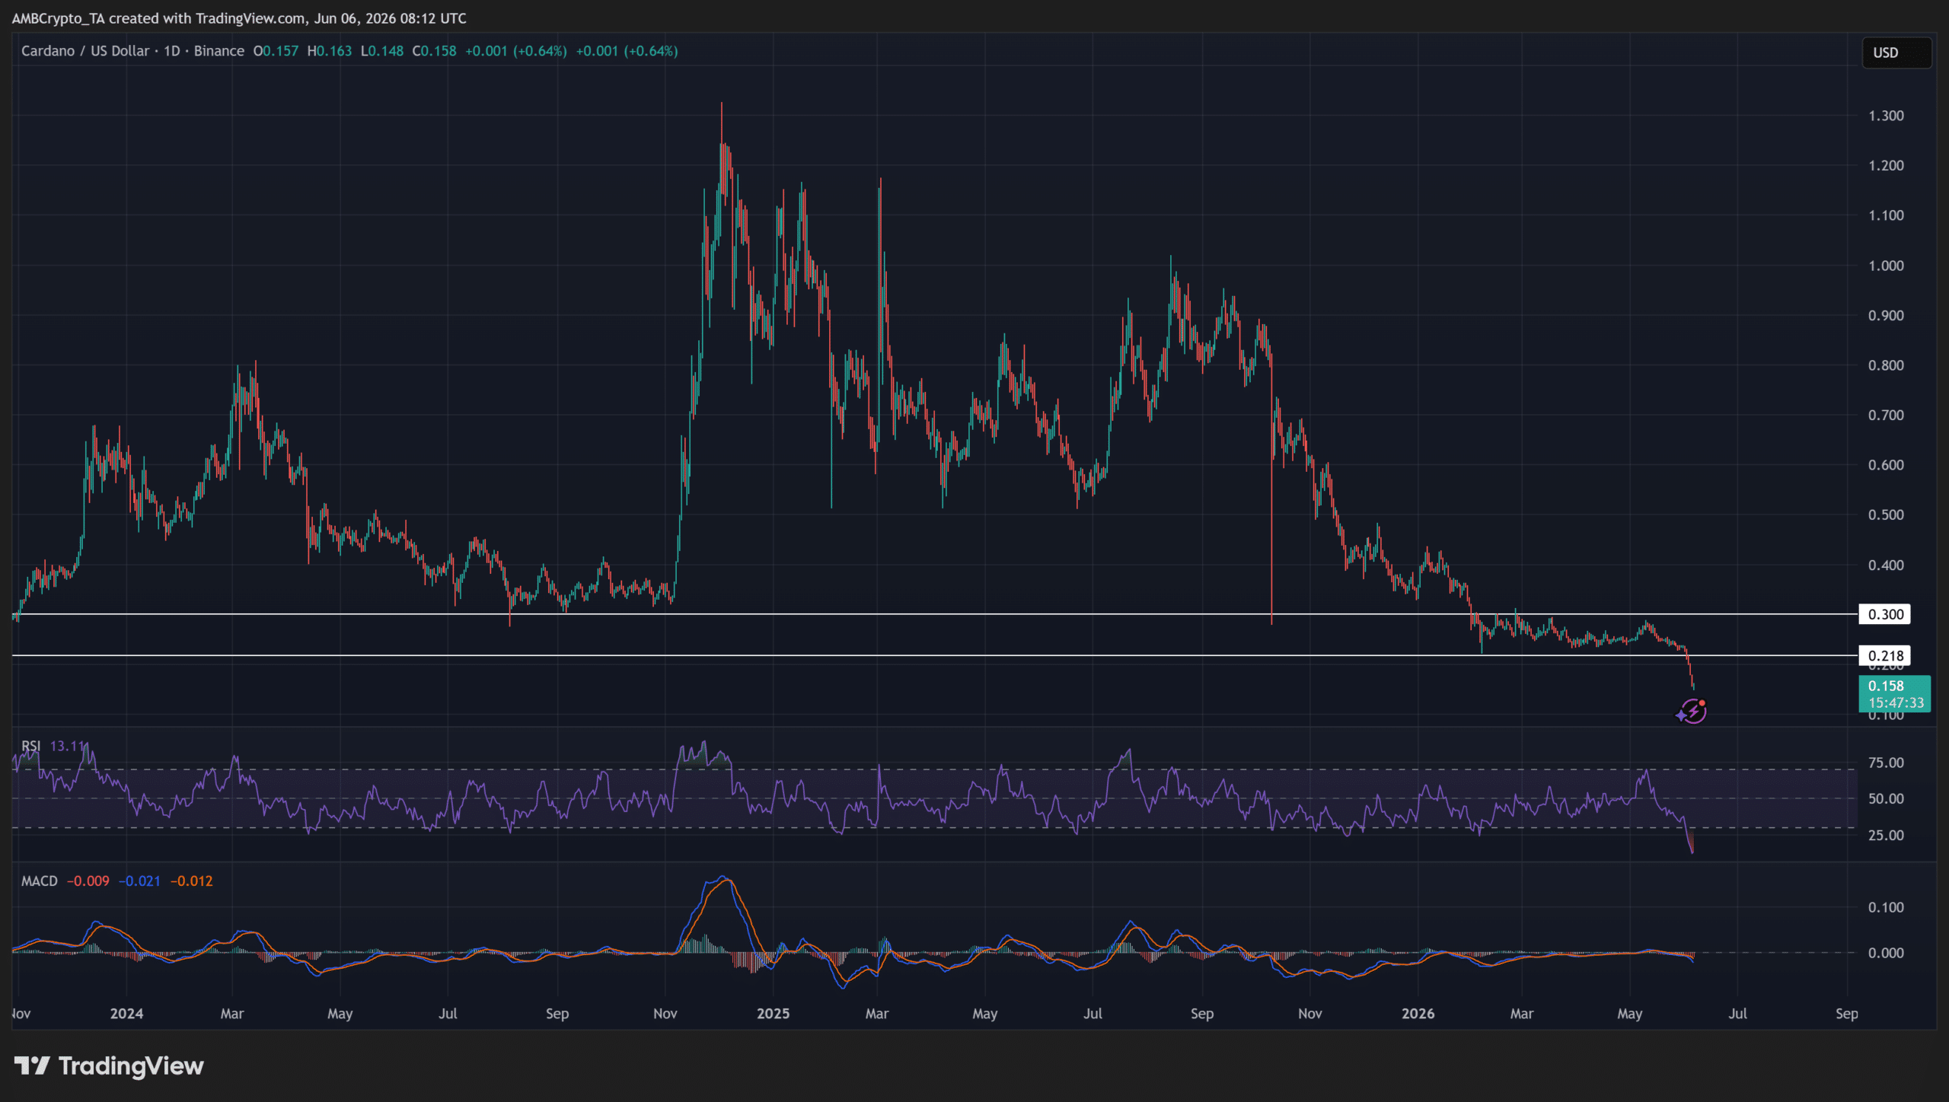Click the 0.500 price axis label
The width and height of the screenshot is (1949, 1102).
click(1886, 515)
